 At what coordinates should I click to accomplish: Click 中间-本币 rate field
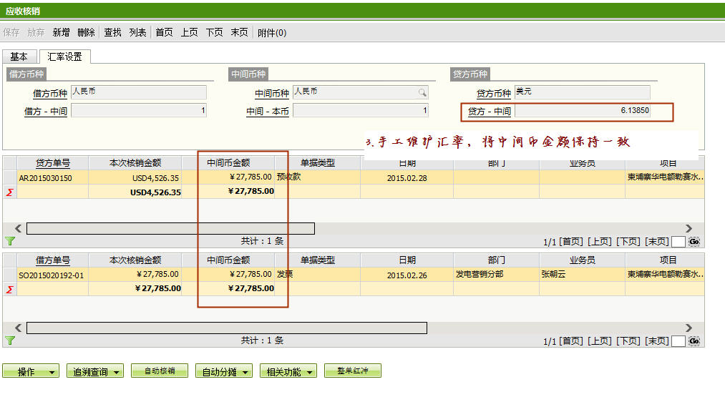coord(361,110)
